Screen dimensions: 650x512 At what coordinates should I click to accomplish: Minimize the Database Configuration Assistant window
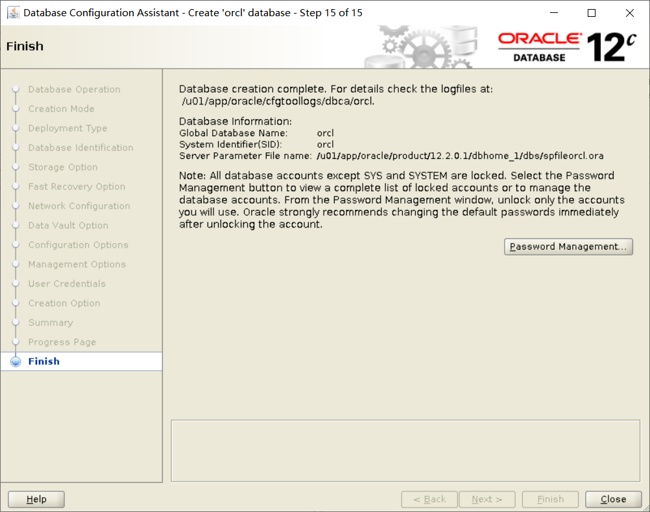(554, 13)
